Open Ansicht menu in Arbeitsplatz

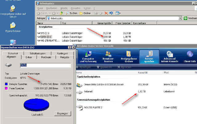tap(64, 8)
